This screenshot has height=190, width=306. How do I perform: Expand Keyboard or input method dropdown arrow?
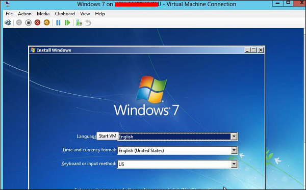(234, 164)
